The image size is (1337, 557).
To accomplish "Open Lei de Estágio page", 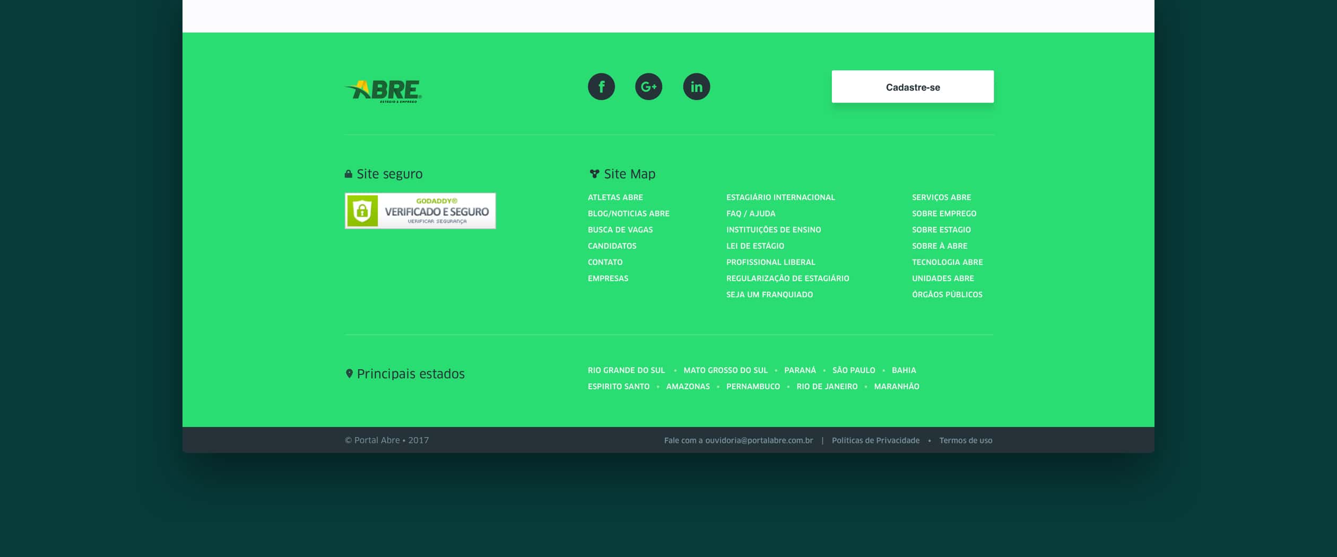I will (x=755, y=246).
